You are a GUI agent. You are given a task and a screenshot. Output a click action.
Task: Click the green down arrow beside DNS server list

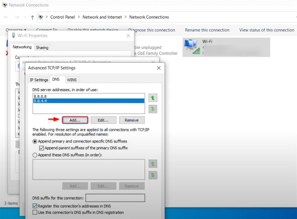click(x=153, y=109)
